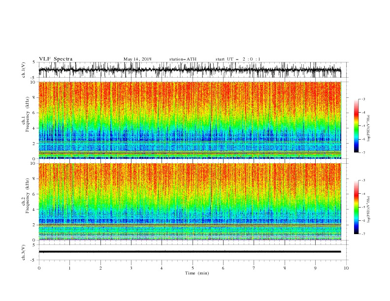Image resolution: width=390 pixels, height=301 pixels.
Task: Click the "VLF Spectra" plot title
Action: pyautogui.click(x=56, y=59)
